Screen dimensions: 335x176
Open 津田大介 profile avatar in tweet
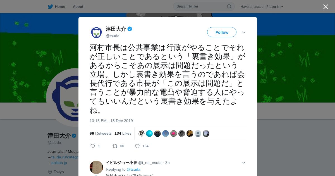(x=96, y=32)
